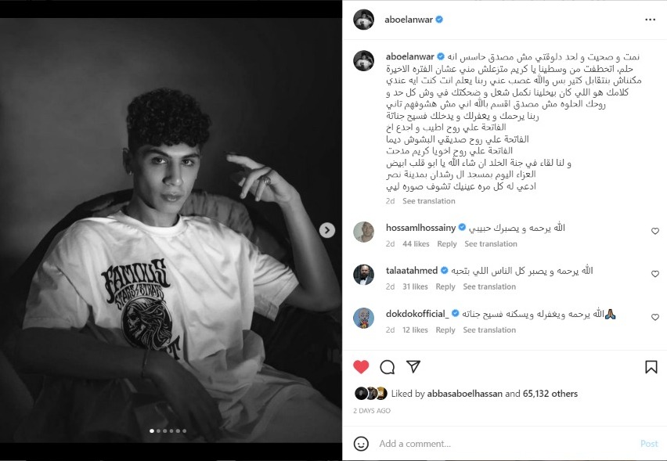667x461 pixels.
Task: Open the three-dot more options menu
Action: (x=650, y=20)
